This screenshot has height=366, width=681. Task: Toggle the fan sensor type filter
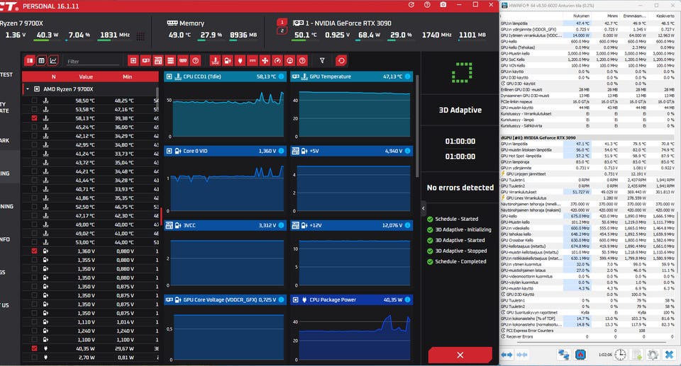click(265, 61)
